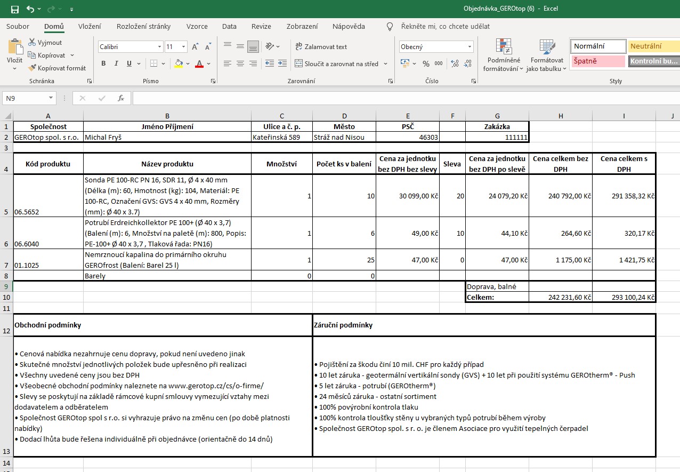Decrease font size with the small A
Screen dimensions: 680x472
(x=207, y=47)
